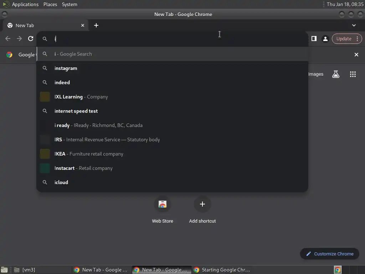365x274 pixels.
Task: Click the IXL Learning thumbnail icon
Action: pyautogui.click(x=45, y=97)
